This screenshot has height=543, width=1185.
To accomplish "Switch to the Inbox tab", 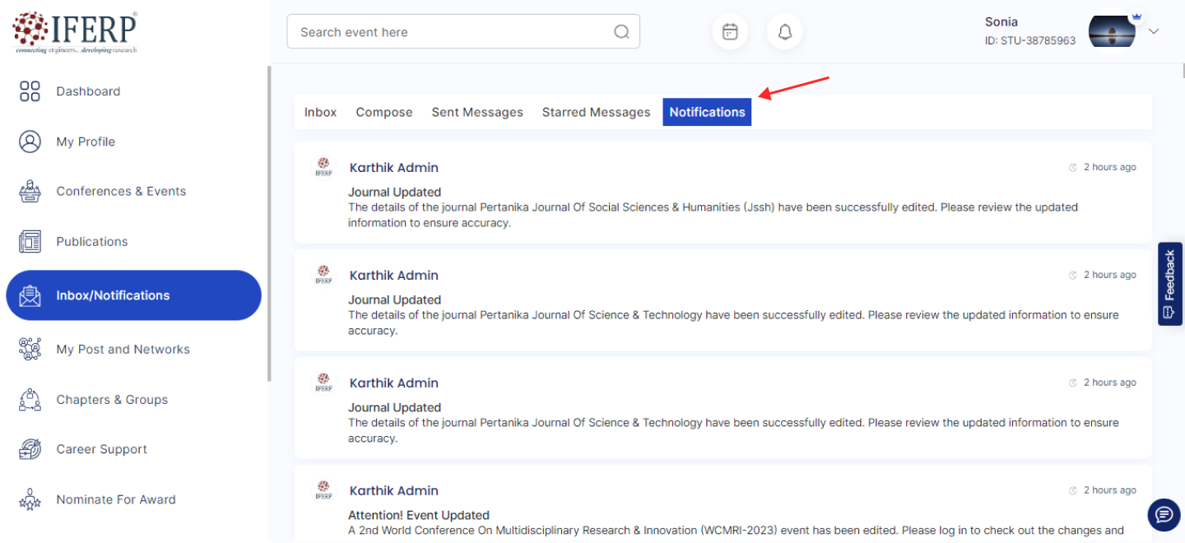I will [x=320, y=112].
